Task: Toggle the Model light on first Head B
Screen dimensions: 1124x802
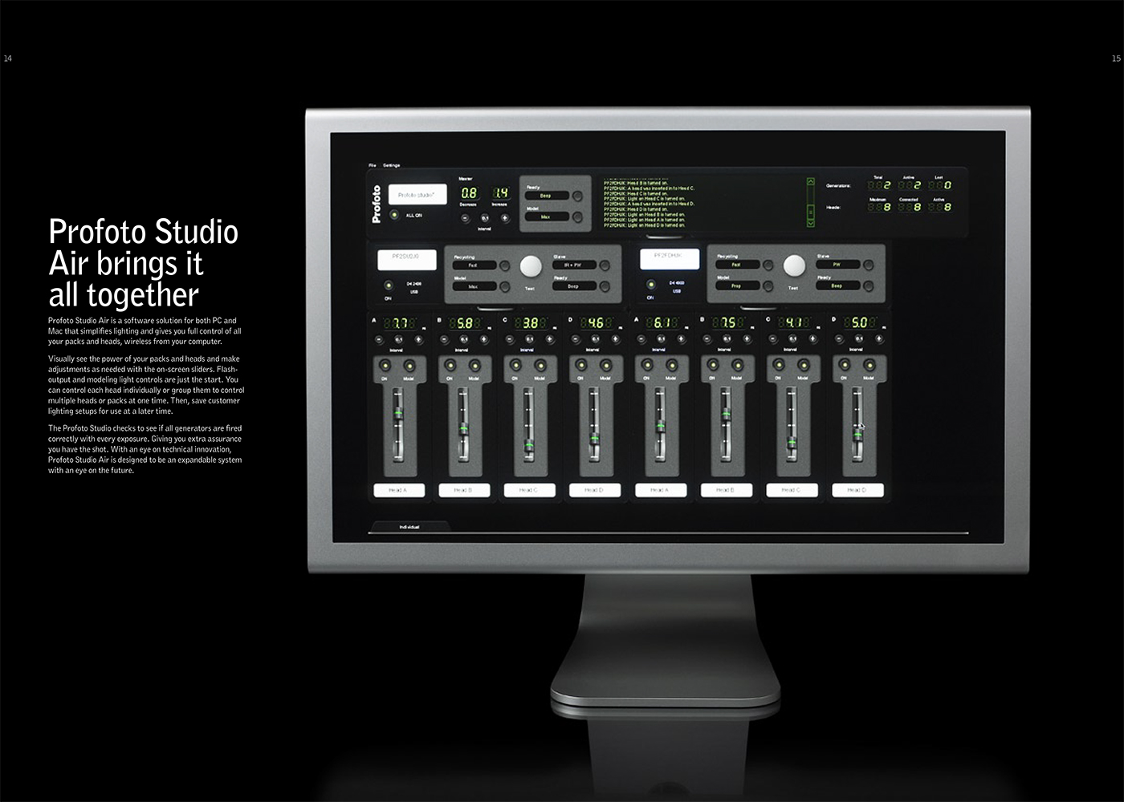Action: (474, 366)
